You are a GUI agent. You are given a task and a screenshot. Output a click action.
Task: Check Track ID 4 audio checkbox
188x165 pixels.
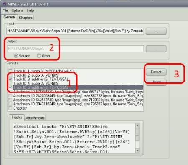coord(10,83)
